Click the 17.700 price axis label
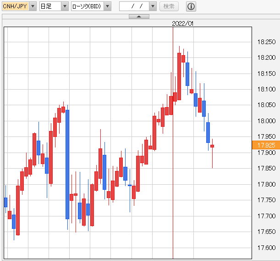Viewport: 280px width, 261px height. [x=266, y=216]
